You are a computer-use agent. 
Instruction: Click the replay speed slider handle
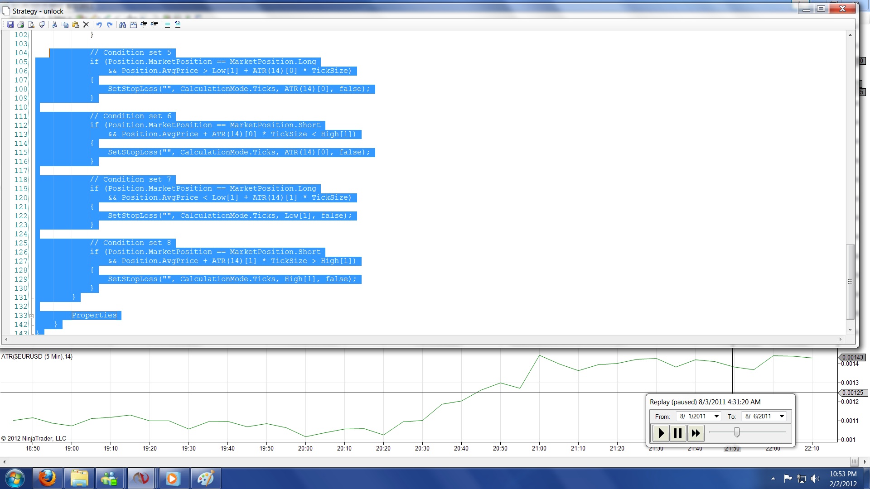(737, 432)
